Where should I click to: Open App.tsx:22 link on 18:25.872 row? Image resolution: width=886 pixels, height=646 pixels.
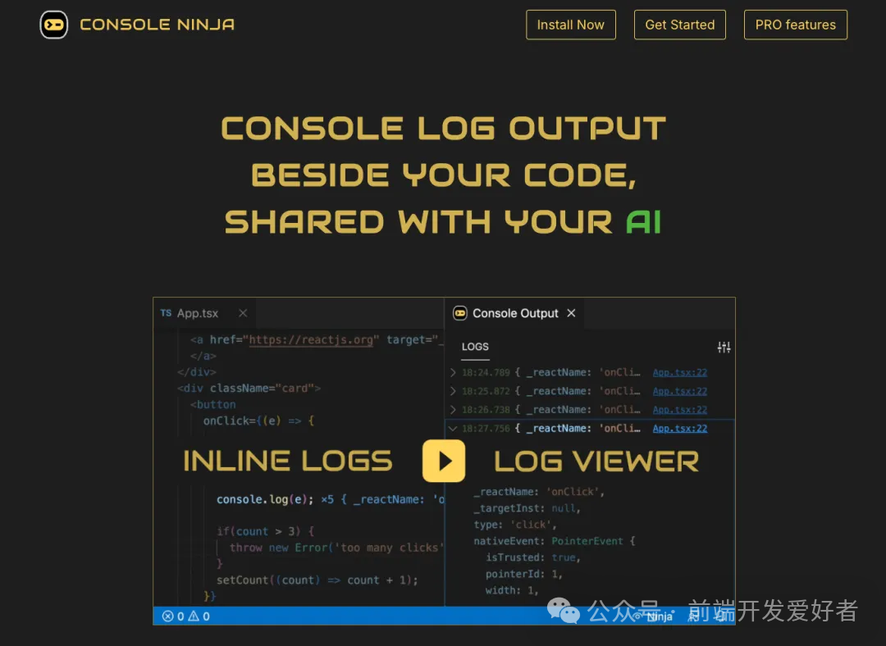click(680, 391)
